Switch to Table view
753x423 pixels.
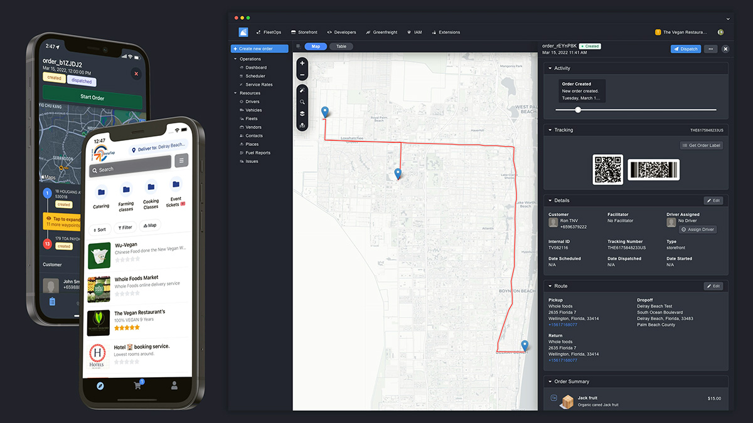341,46
